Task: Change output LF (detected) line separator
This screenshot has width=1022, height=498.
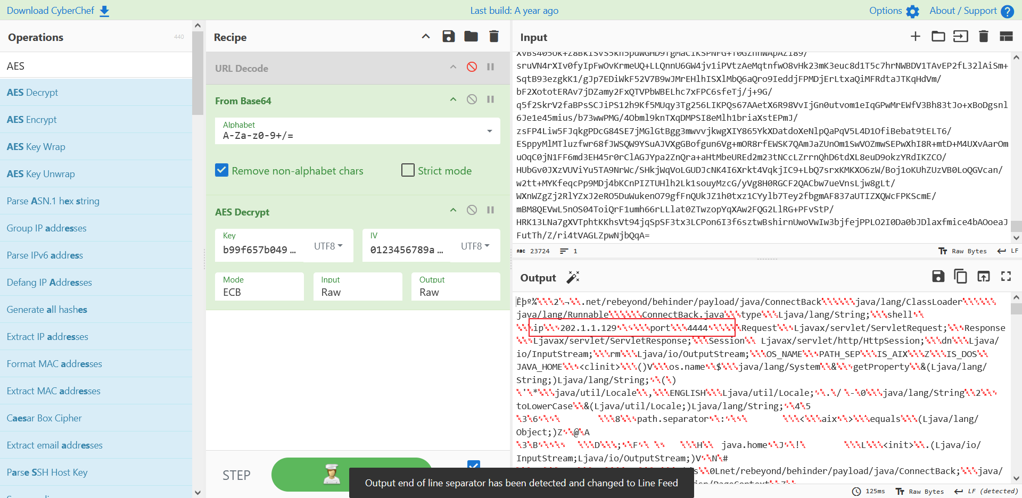Action: point(986,492)
